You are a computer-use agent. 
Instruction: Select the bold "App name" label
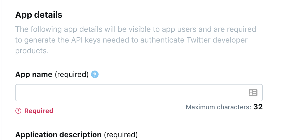pos(34,75)
